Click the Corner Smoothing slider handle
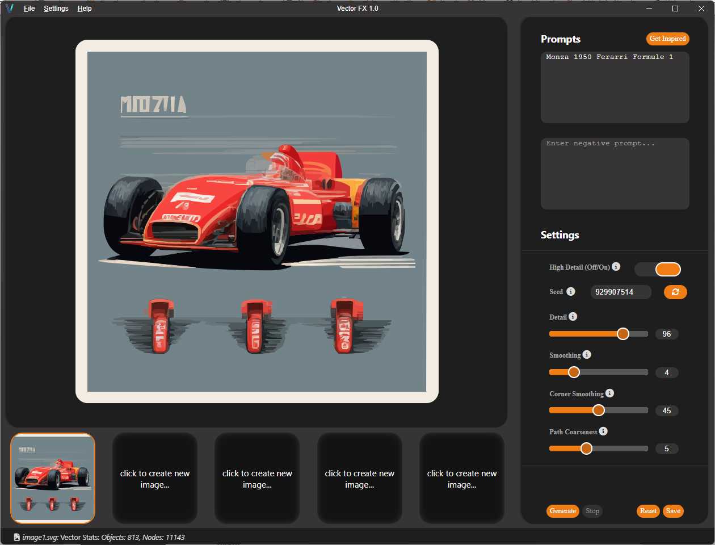Viewport: 715px width, 545px height. 599,410
